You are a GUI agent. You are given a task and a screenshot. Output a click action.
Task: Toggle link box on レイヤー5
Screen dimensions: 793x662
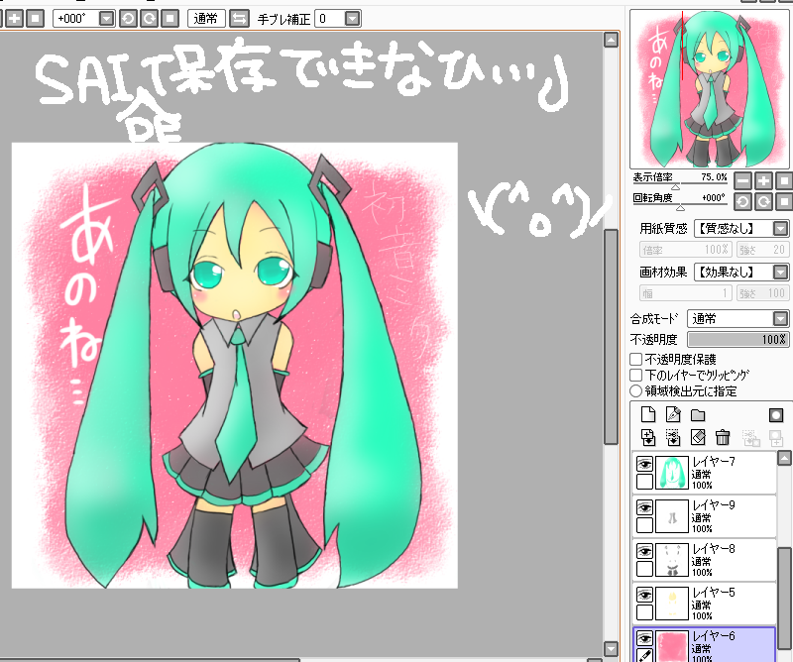click(644, 612)
